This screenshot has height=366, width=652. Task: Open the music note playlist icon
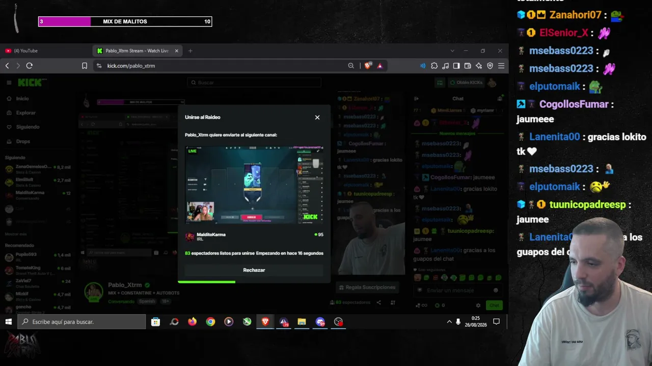pyautogui.click(x=445, y=66)
